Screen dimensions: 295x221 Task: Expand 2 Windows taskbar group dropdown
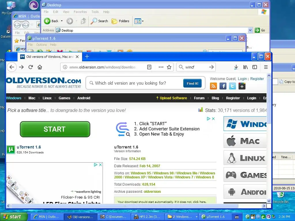[x=196, y=217]
